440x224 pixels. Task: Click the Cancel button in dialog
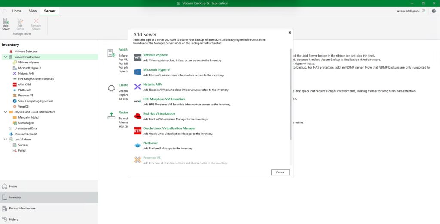[280, 172]
